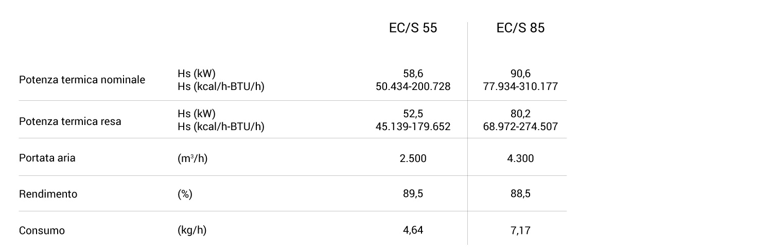Select the Potenza termica resa row label
The image size is (772, 252).
[x=70, y=121]
